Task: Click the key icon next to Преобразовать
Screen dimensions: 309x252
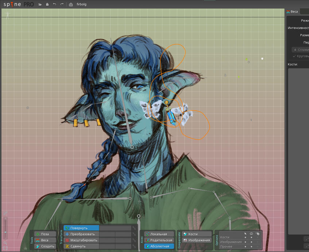Action: 134,234
